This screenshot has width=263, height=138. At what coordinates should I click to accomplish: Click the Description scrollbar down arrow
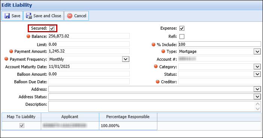pos(258,109)
